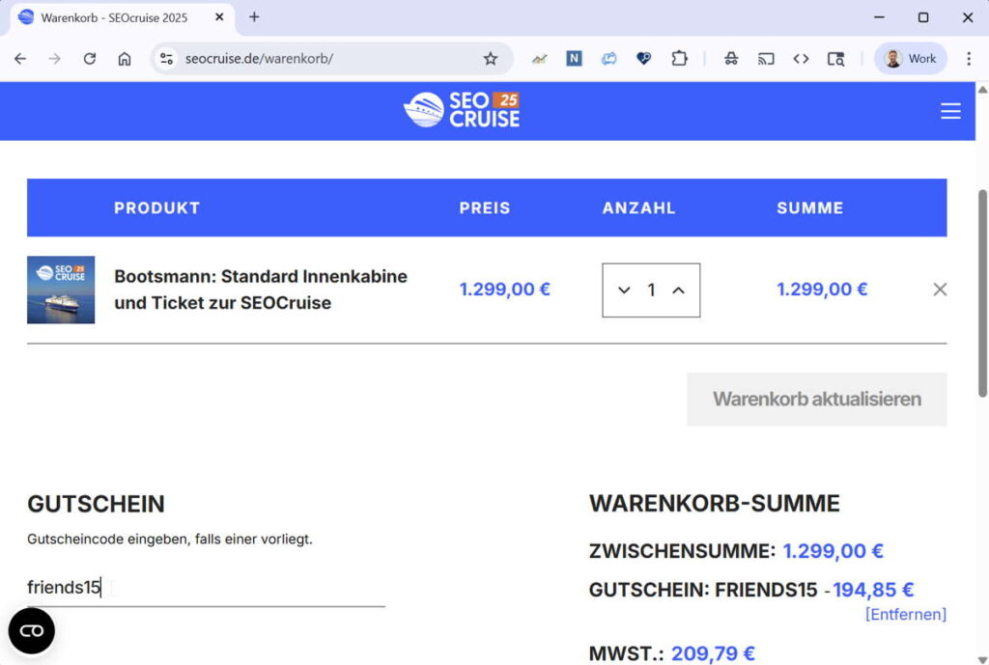Close the Warenkorb browser tab
Screen dimensions: 989x665
(x=219, y=17)
